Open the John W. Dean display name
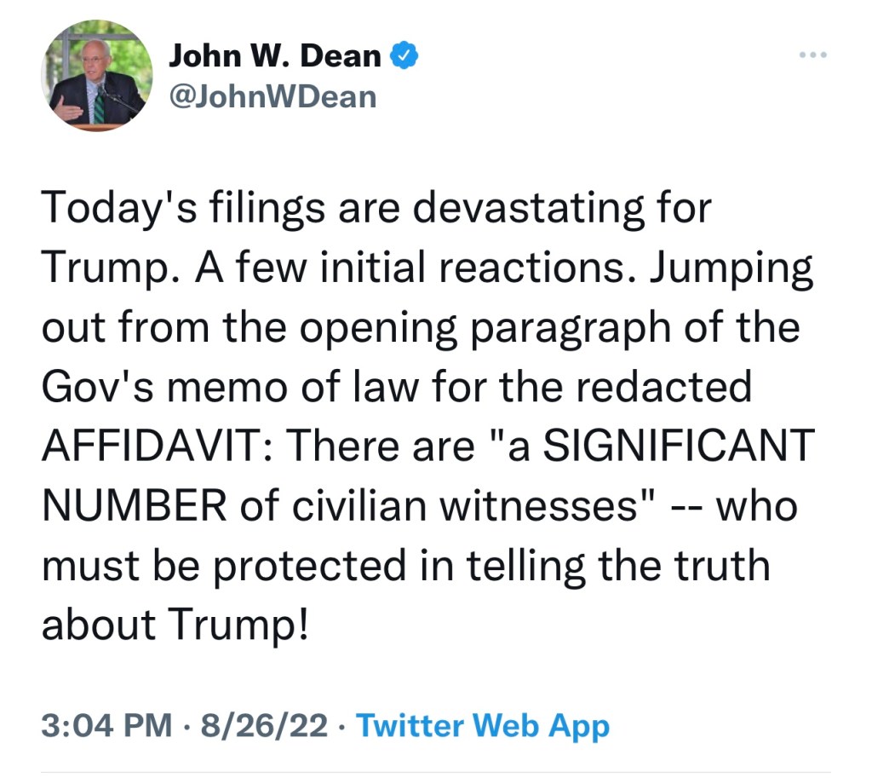The image size is (872, 778). pos(275,56)
